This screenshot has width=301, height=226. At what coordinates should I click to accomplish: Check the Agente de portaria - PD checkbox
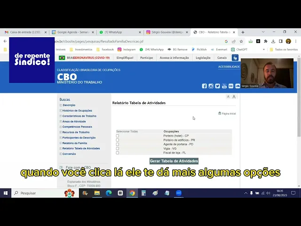coord(118,145)
